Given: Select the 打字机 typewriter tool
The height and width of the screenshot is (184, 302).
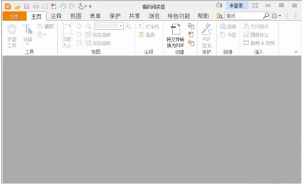Looking at the screenshot, I should click(x=149, y=26).
